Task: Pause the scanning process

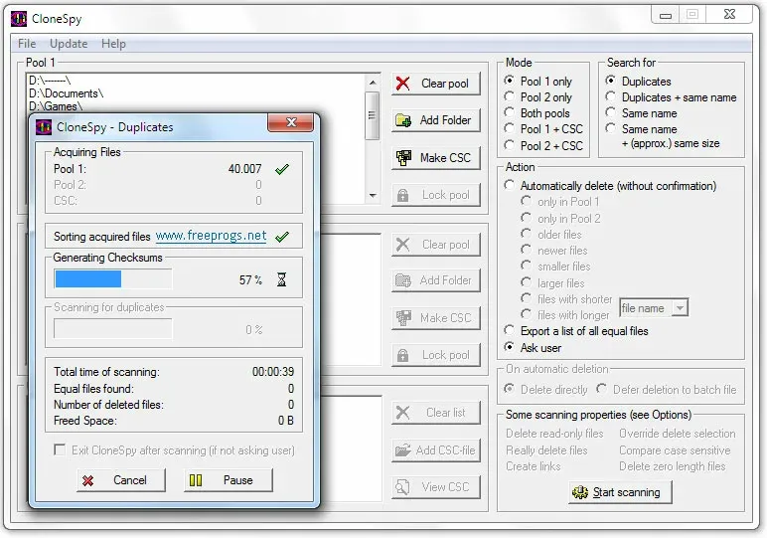Action: pos(228,480)
